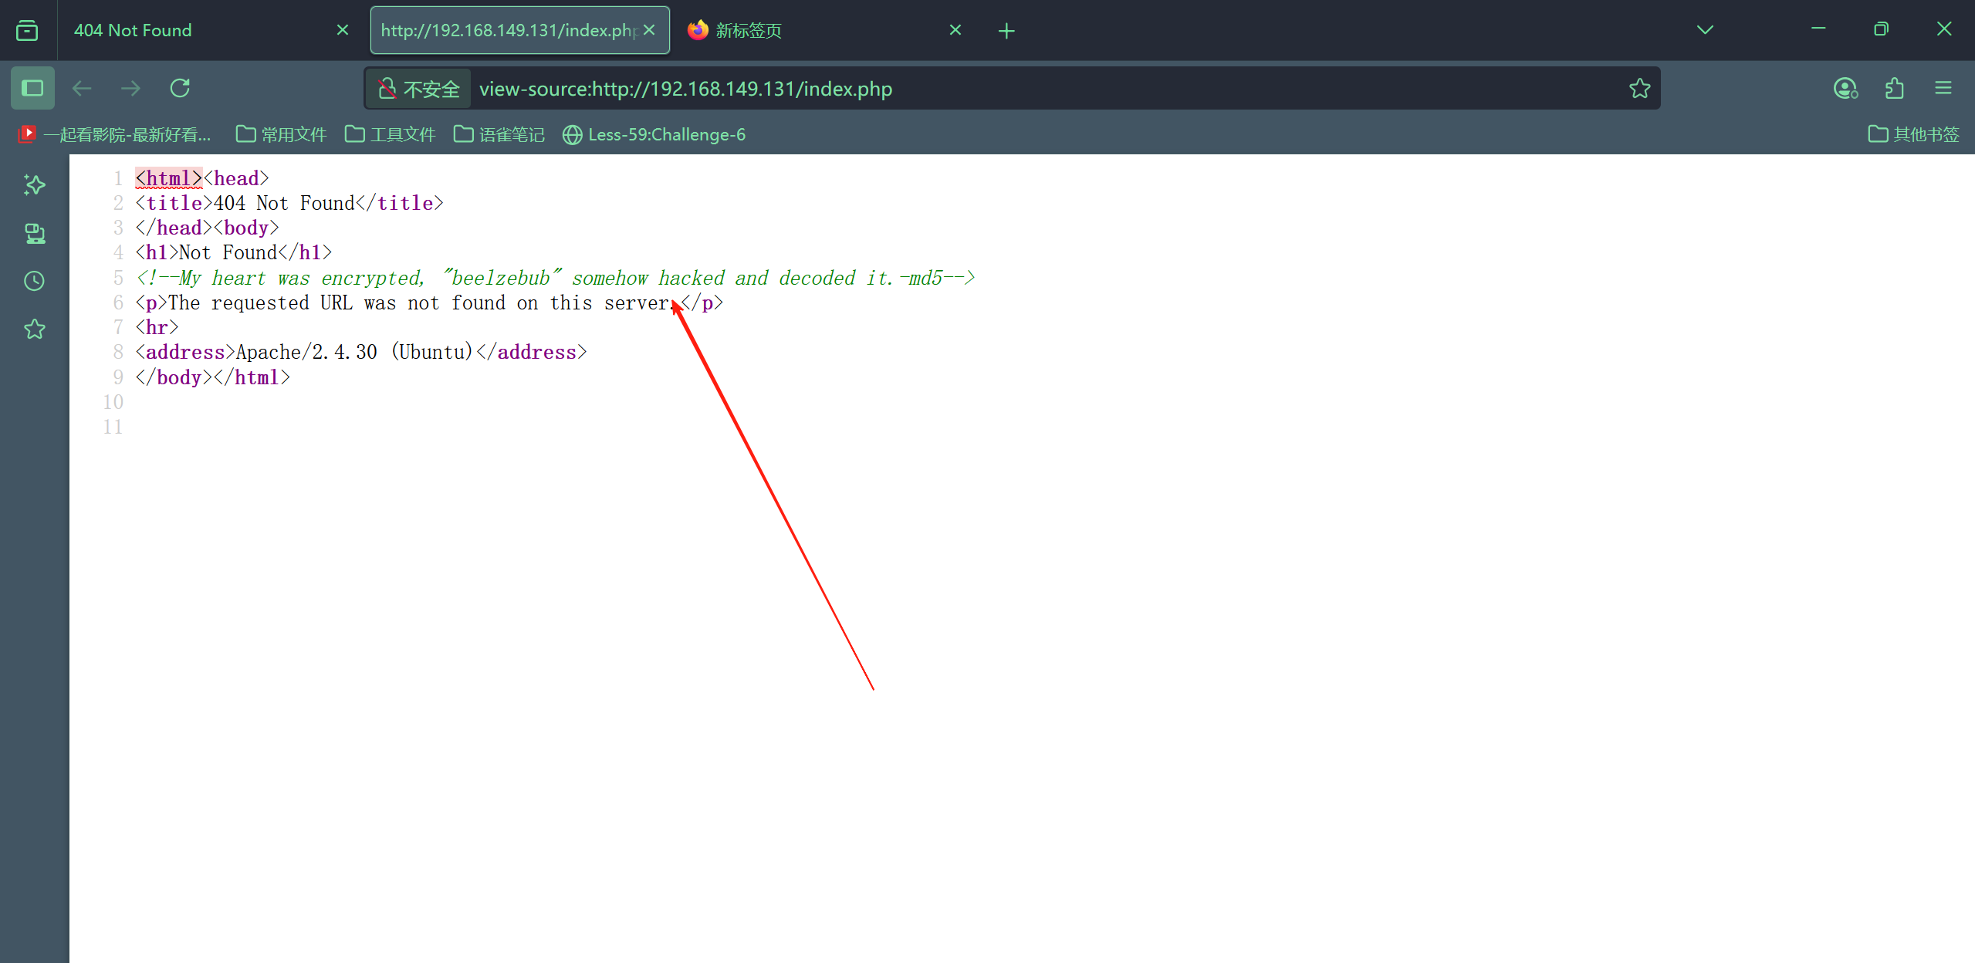This screenshot has height=963, width=1975.
Task: Open a new tab with plus button
Action: click(1006, 31)
